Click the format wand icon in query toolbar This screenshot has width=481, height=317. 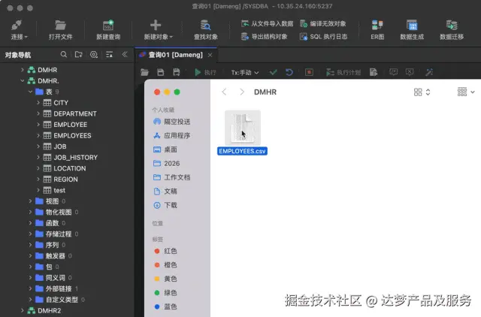point(429,72)
